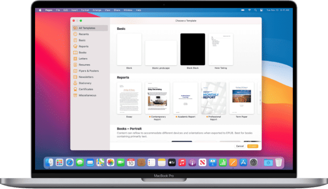This screenshot has width=328, height=189.
Task: Open Safari in the Dock
Action: pos(70,162)
